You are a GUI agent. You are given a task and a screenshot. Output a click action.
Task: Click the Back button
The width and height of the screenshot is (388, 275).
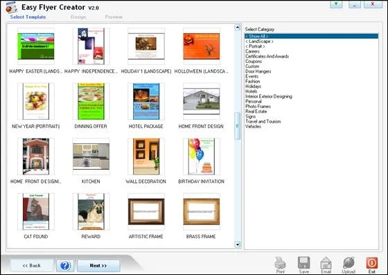pos(31,265)
